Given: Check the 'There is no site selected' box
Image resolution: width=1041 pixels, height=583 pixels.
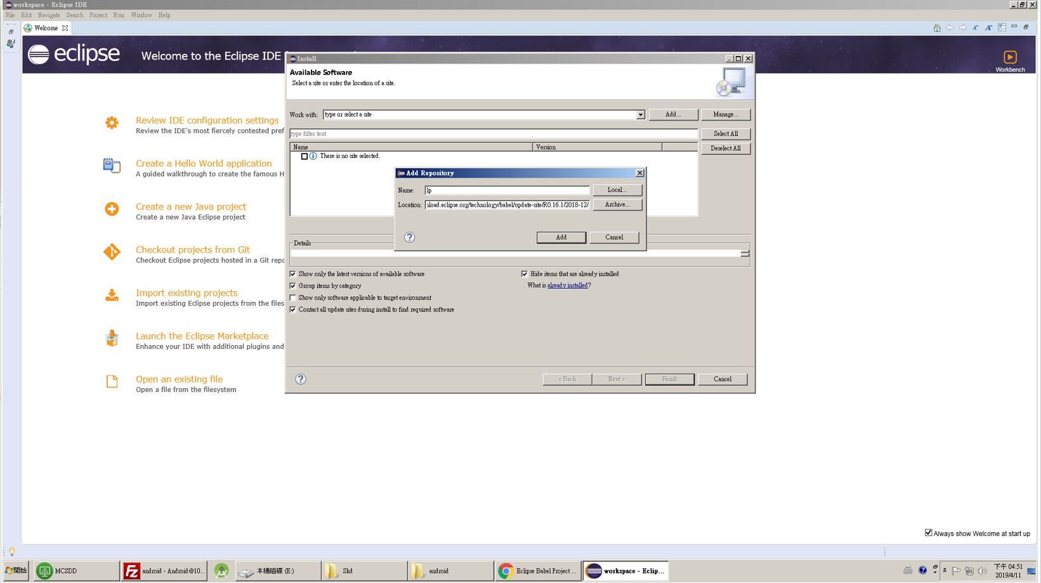Looking at the screenshot, I should pyautogui.click(x=304, y=156).
